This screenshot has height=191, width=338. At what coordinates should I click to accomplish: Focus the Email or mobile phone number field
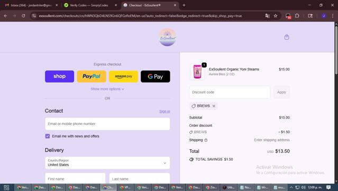[107, 124]
